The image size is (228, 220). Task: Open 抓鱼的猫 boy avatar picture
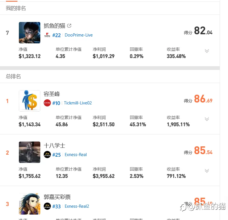coord(29,33)
